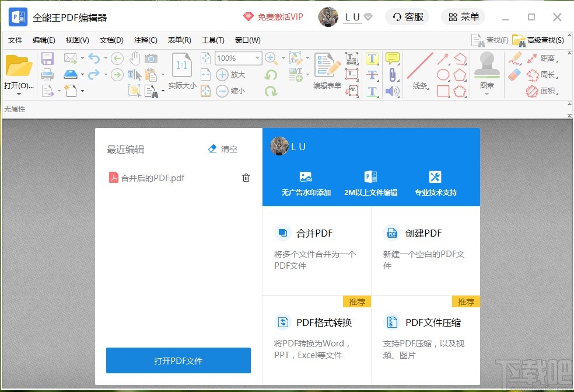
Task: Click the PDF格式转换 card
Action: (317, 340)
